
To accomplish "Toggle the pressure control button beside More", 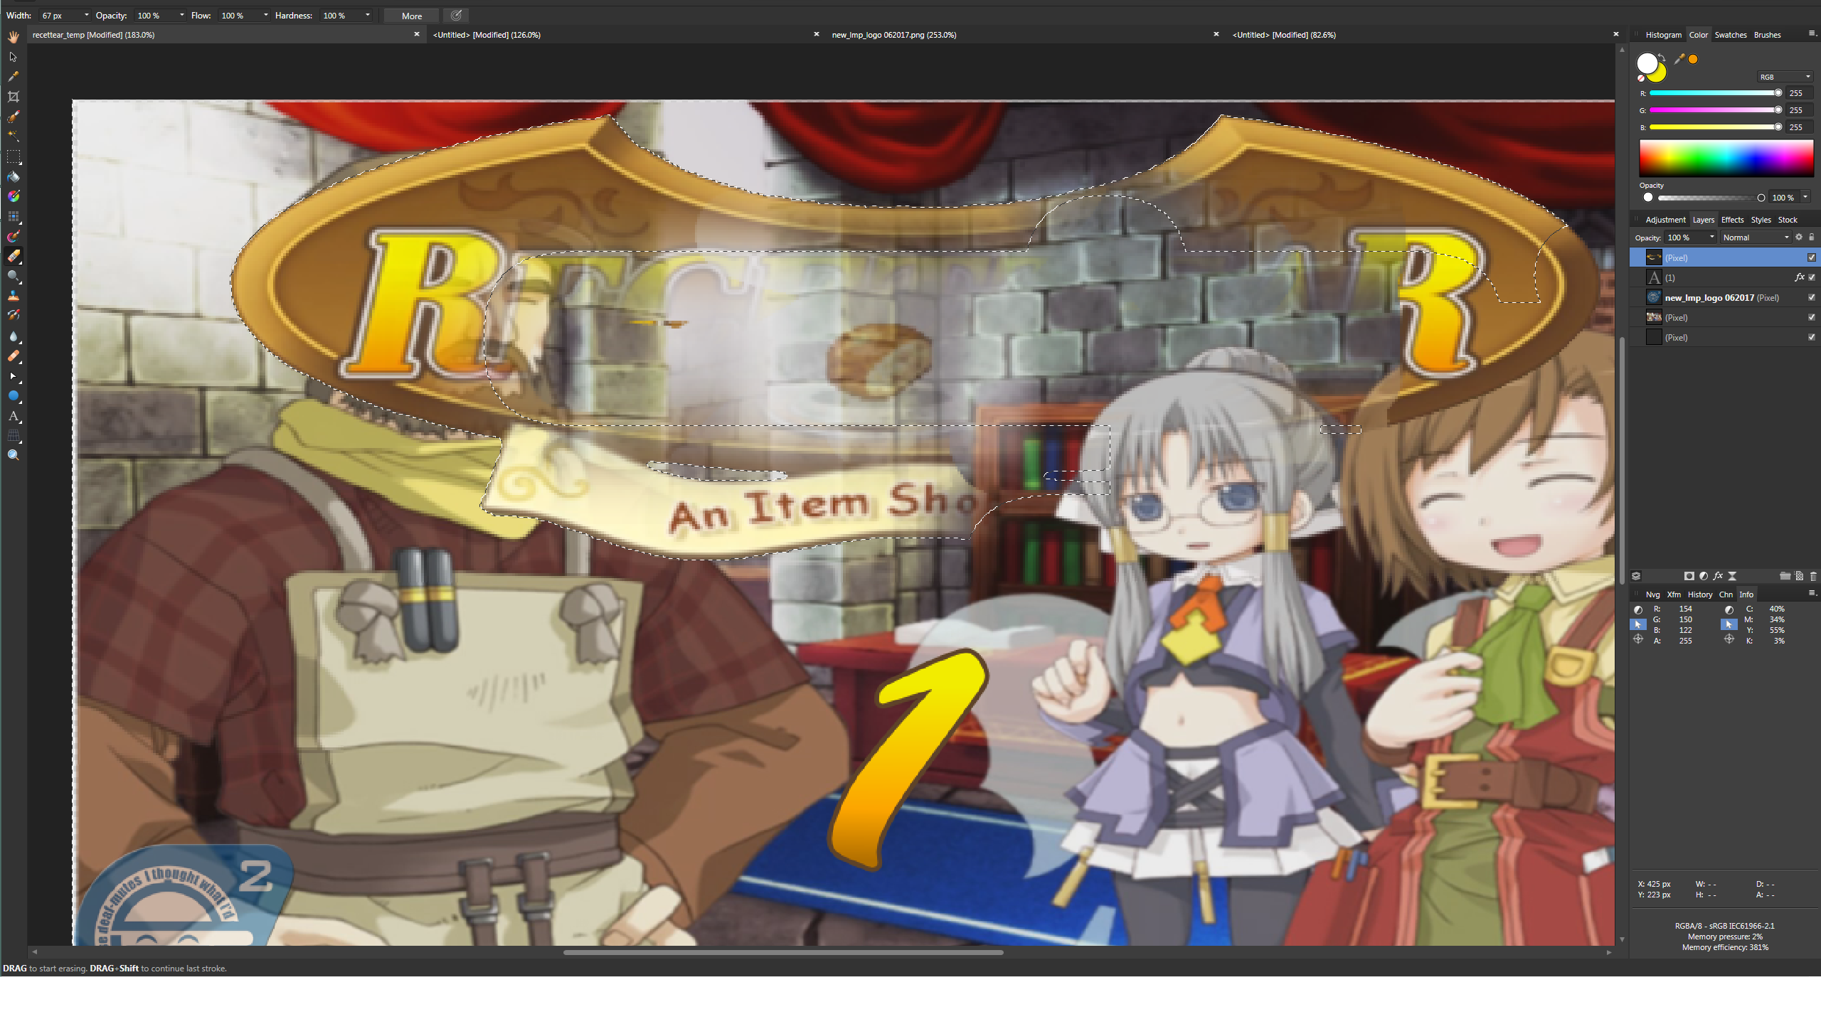I will (457, 16).
